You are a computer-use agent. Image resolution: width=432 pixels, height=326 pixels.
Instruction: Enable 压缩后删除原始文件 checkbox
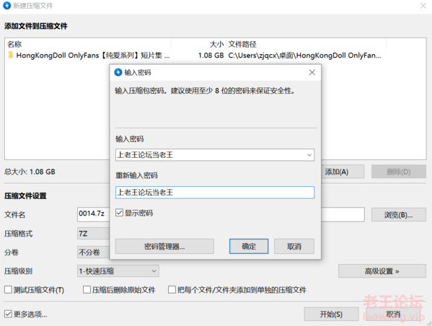point(87,290)
